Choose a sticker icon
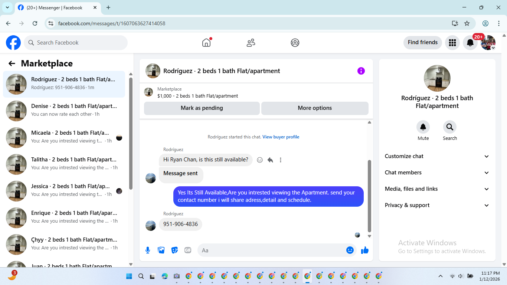507x285 pixels. 174,250
